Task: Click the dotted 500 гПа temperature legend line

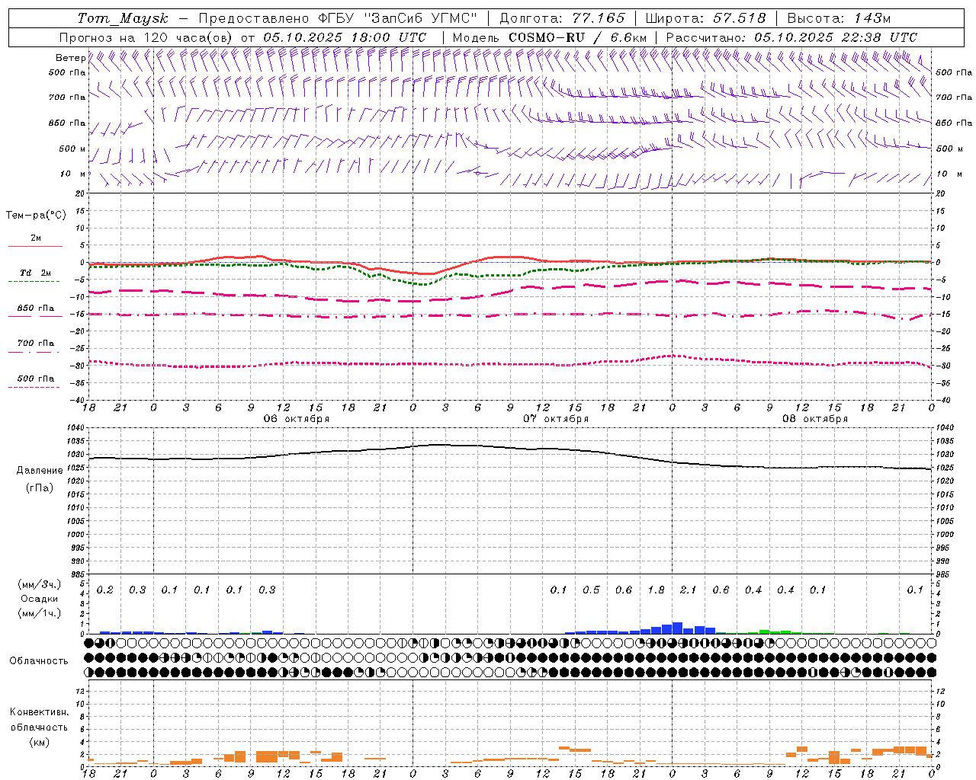Action: 34,388
